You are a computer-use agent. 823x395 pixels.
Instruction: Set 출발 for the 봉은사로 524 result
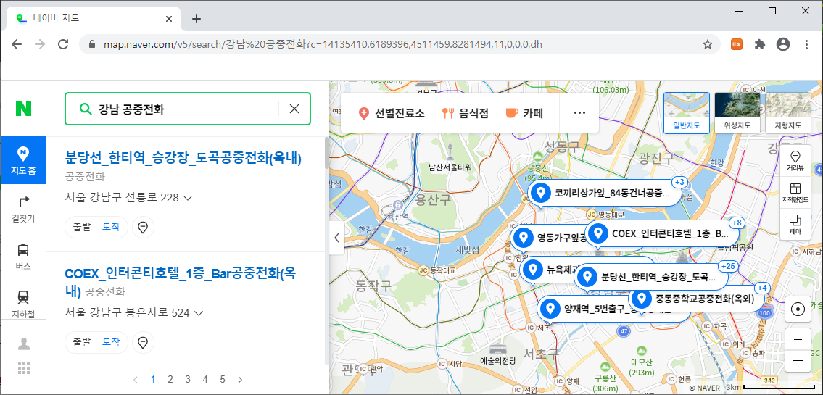[x=81, y=342]
